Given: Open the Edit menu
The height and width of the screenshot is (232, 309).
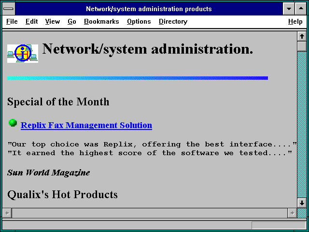Looking at the screenshot, I should pyautogui.click(x=31, y=21).
